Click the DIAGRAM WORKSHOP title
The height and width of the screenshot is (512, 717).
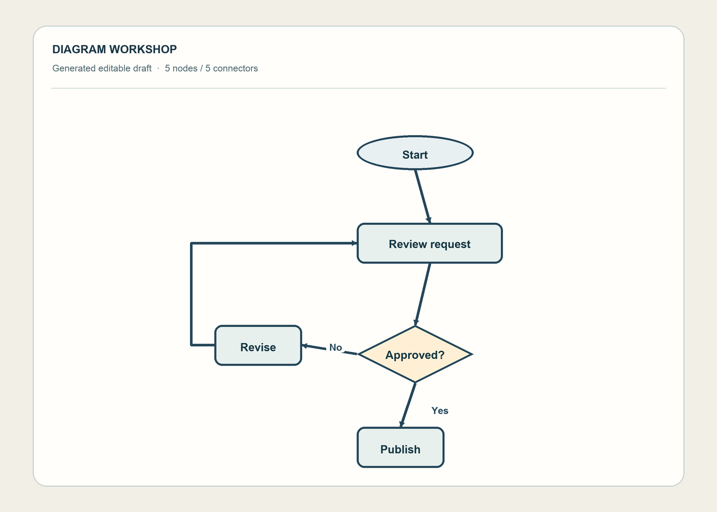pos(115,49)
